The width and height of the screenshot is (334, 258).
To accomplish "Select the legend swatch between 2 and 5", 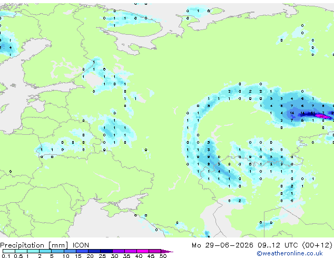I will [45, 251].
